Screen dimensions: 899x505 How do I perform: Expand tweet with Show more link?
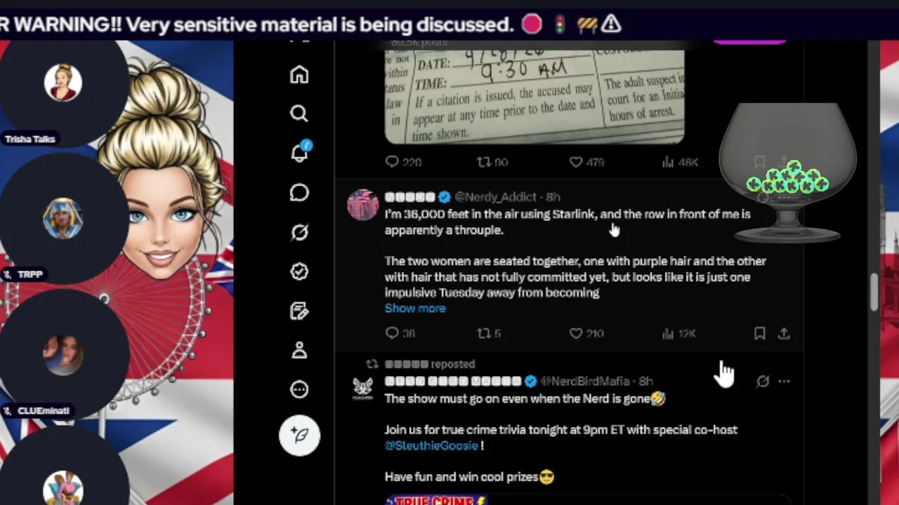415,308
